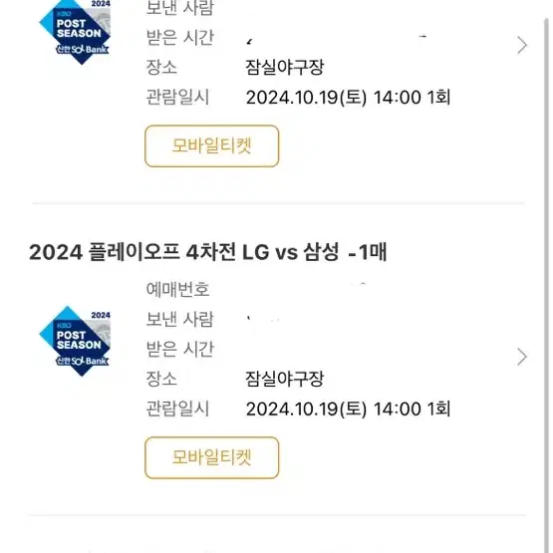Click the 장소 label in 4차전 ticket
The image size is (553, 553).
click(161, 379)
